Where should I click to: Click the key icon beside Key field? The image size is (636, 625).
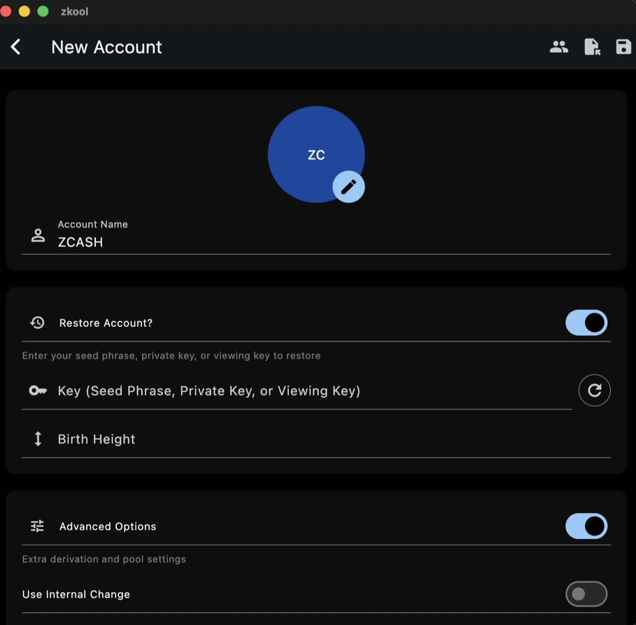tap(38, 391)
